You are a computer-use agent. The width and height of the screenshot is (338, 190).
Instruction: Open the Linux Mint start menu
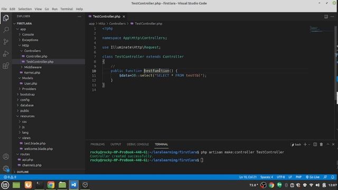(5, 185)
